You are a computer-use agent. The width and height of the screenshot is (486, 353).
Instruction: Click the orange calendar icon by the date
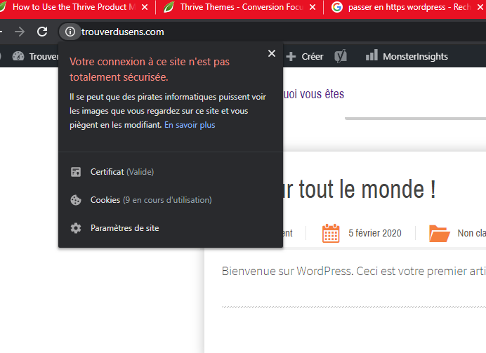tap(331, 233)
